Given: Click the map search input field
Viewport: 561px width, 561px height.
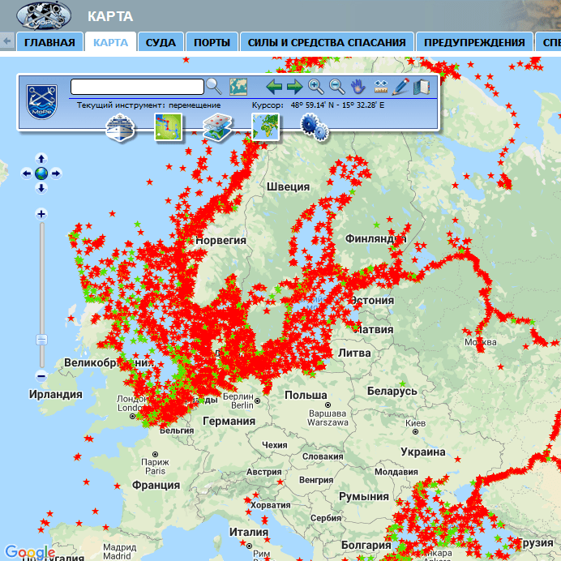Looking at the screenshot, I should [137, 86].
